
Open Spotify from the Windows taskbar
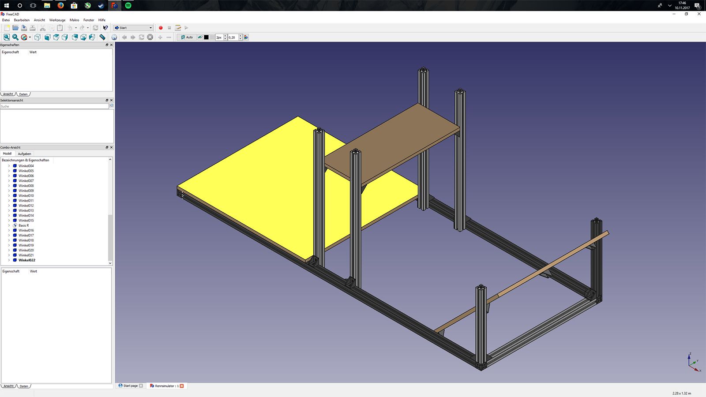click(x=128, y=5)
